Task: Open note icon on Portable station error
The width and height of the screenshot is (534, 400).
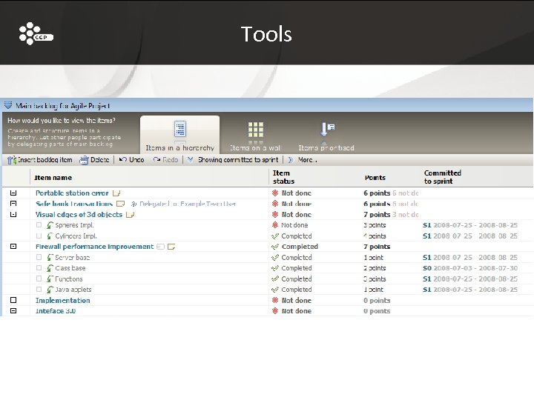Action: 116,193
